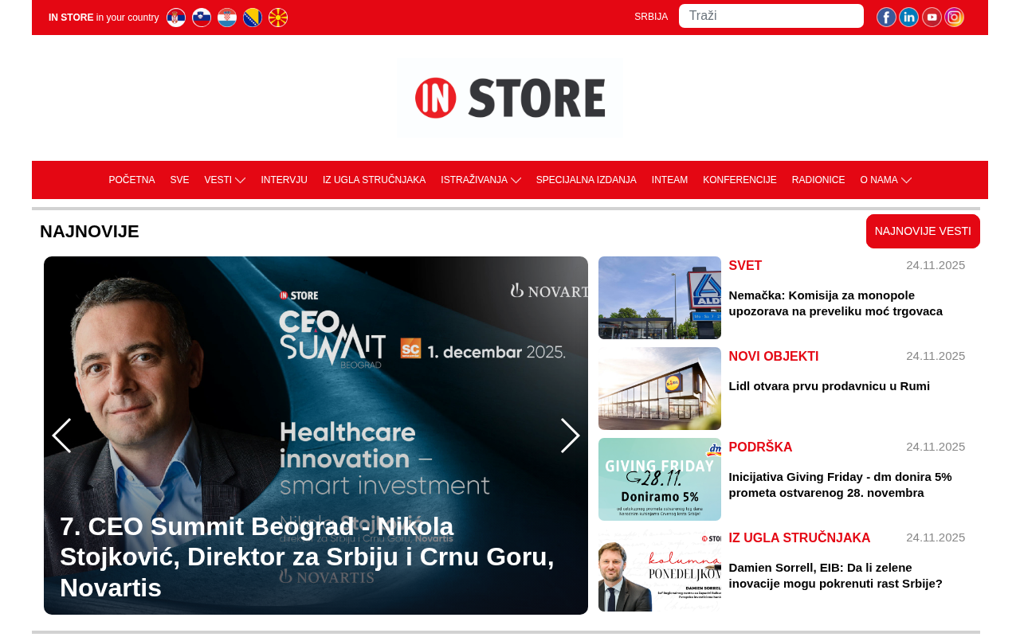Click the "IN STORE in your country" text
The height and width of the screenshot is (637, 1020).
point(104,18)
